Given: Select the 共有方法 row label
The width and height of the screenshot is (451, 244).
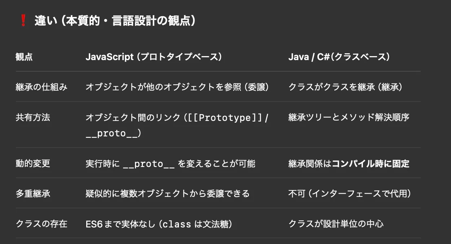Looking at the screenshot, I should pyautogui.click(x=33, y=117).
